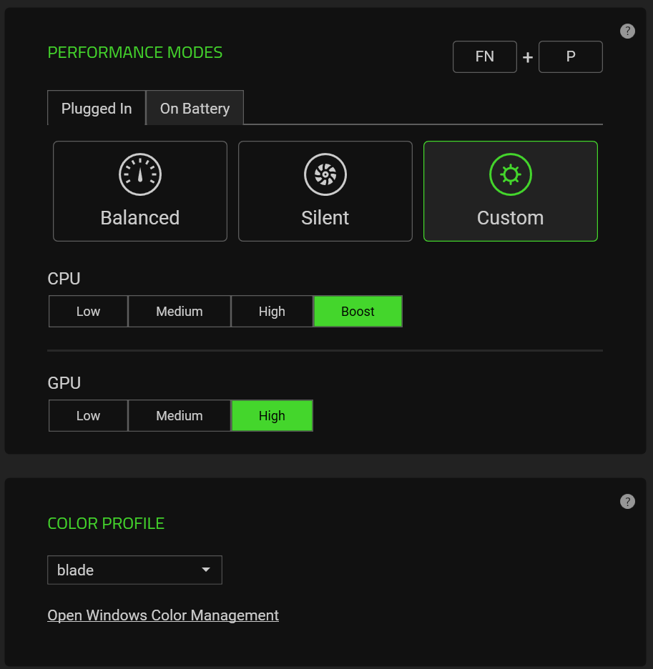
Task: Select GPU High option
Action: click(272, 415)
